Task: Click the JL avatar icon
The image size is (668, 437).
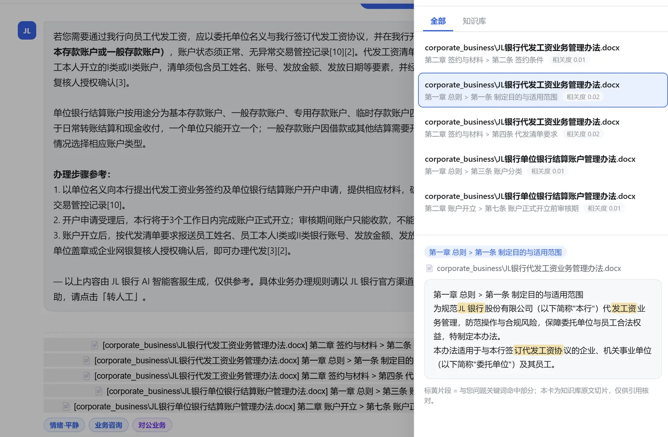Action: coord(27,30)
